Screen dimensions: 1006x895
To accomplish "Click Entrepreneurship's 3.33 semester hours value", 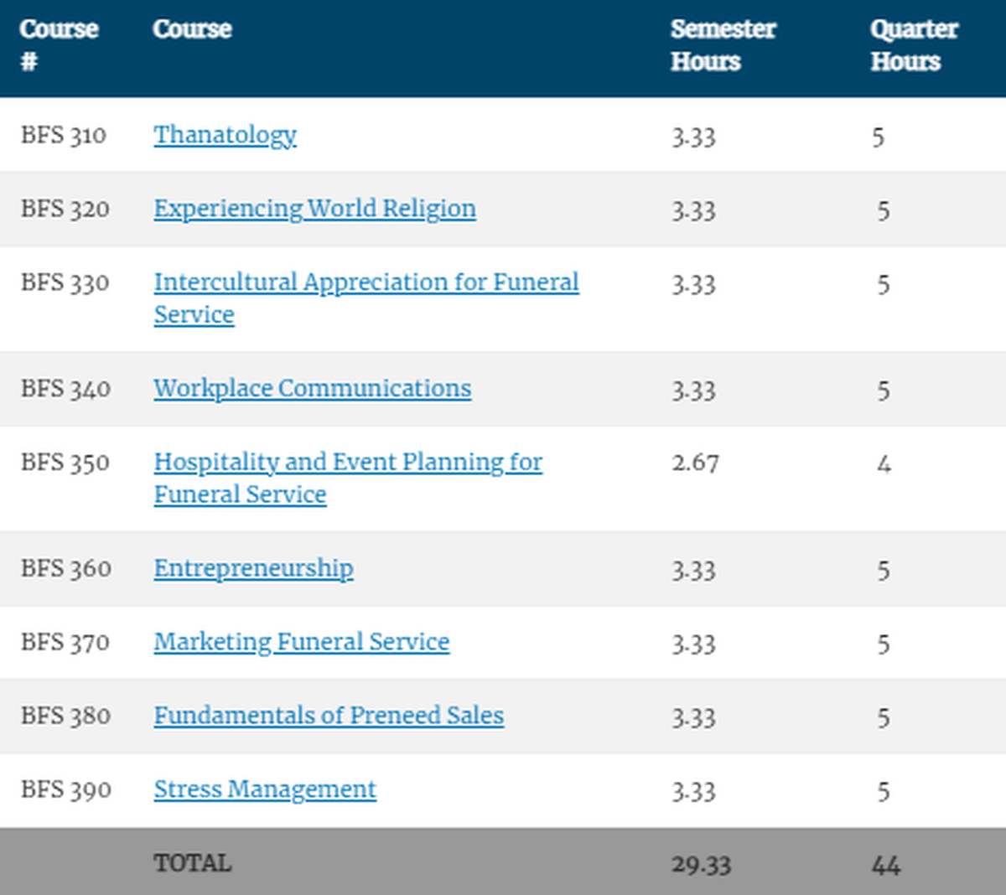I will (x=693, y=570).
